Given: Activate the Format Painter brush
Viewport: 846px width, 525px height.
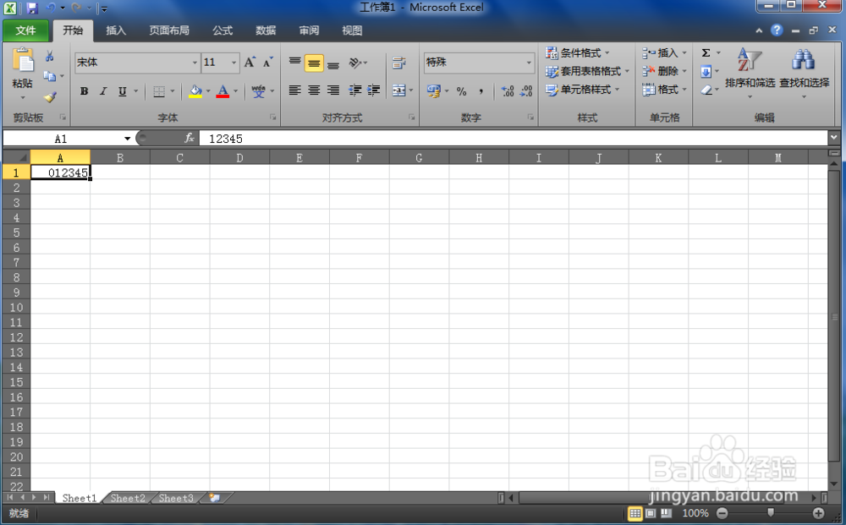Looking at the screenshot, I should click(x=50, y=97).
